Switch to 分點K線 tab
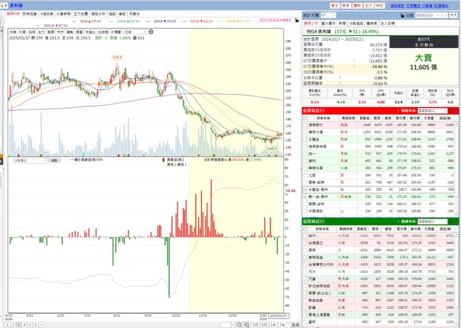Screen dimensions: 461x328 [47, 14]
